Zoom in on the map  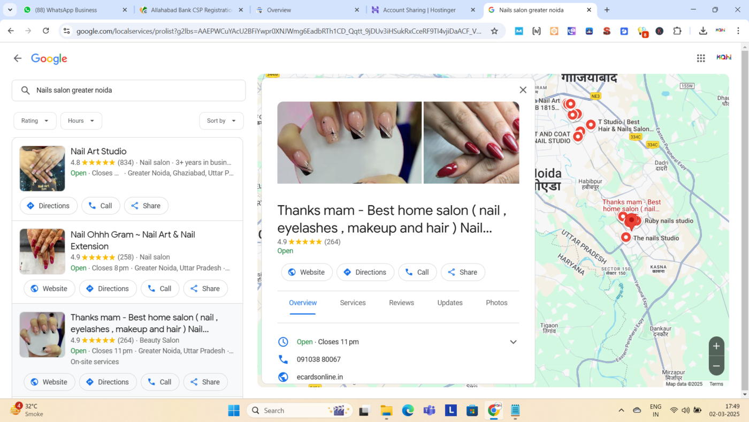716,346
